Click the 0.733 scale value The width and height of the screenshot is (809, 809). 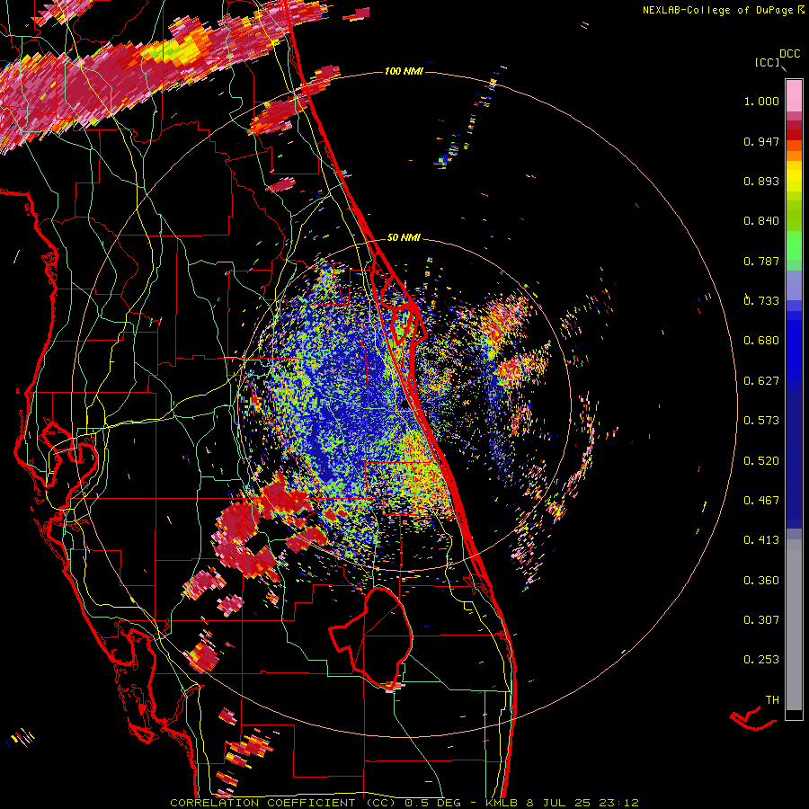(x=761, y=301)
